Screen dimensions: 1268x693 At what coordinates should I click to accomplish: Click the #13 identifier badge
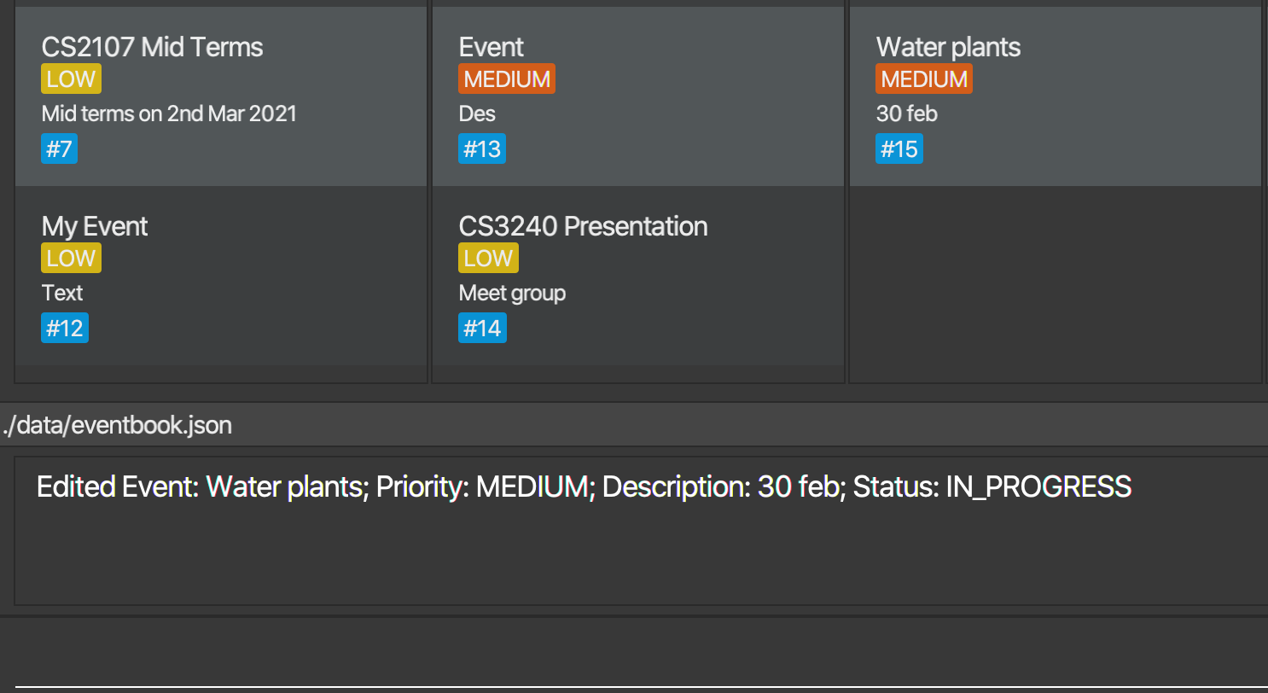tap(482, 149)
